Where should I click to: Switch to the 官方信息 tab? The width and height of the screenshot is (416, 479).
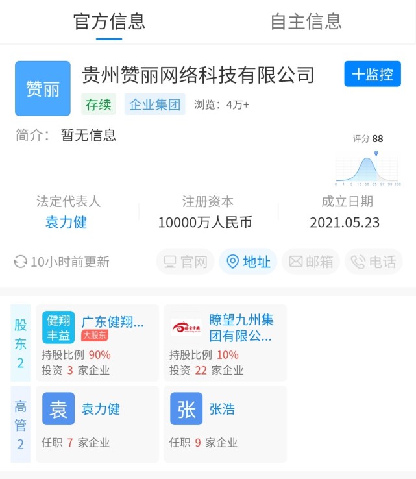click(109, 21)
